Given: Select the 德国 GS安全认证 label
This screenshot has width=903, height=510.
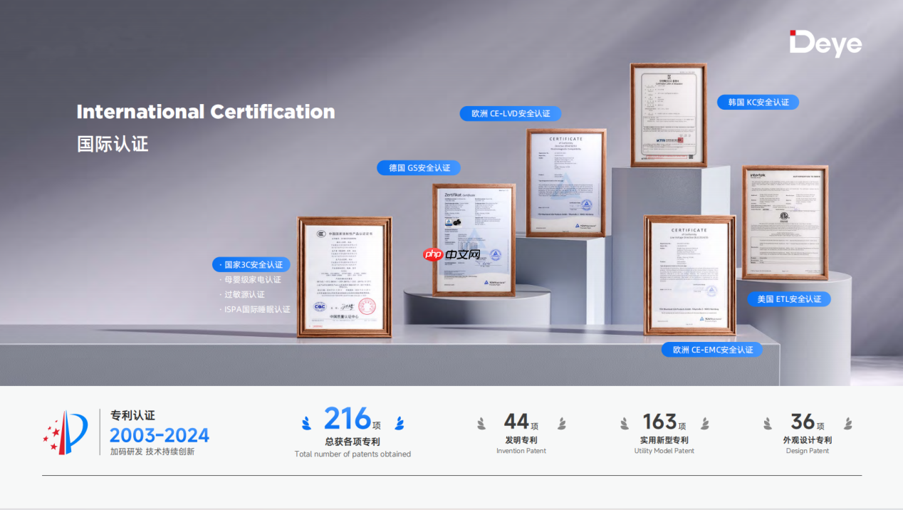Looking at the screenshot, I should click(x=419, y=168).
